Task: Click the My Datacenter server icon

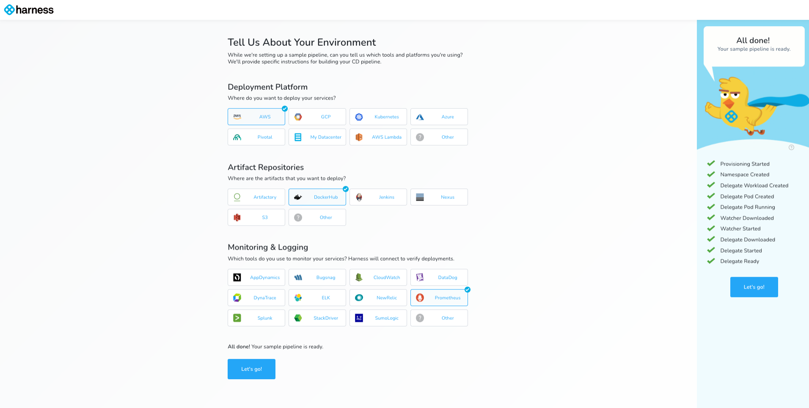Action: pyautogui.click(x=298, y=137)
